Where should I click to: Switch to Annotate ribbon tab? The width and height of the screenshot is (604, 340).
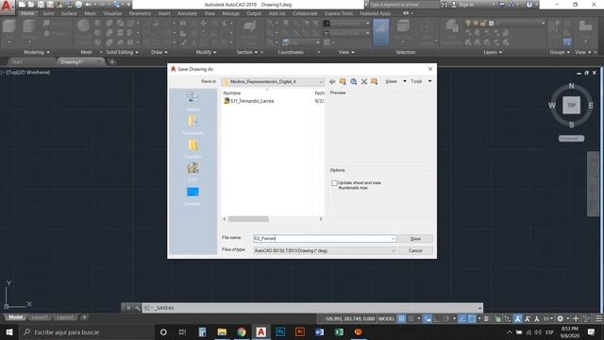(187, 13)
